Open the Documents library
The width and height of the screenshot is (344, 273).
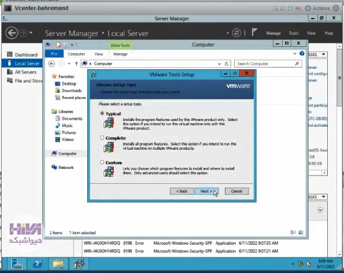[x=72, y=119]
